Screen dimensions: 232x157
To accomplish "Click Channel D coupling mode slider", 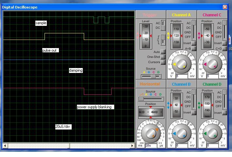I will pos(224,99).
